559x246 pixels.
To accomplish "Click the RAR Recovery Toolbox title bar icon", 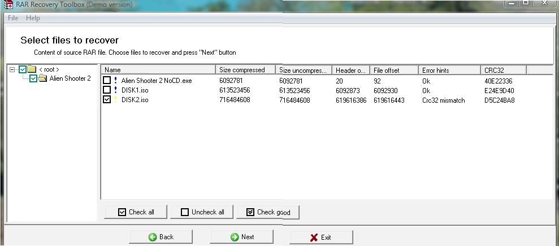I will click(x=8, y=4).
